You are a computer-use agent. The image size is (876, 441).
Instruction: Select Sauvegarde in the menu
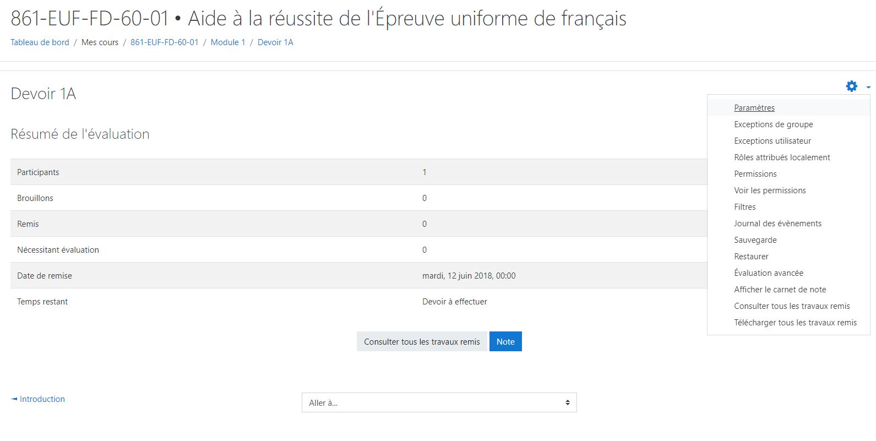pos(755,240)
